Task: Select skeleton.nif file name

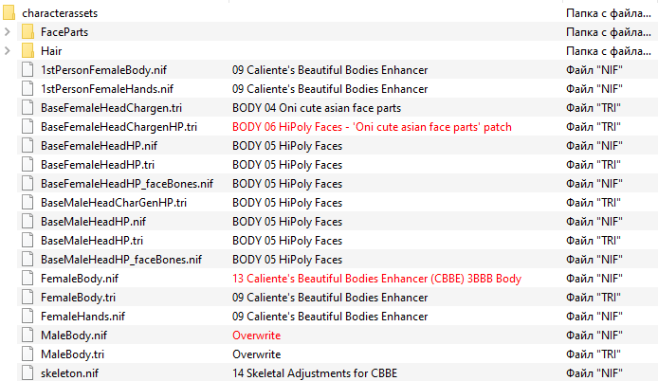Action: pyautogui.click(x=69, y=373)
